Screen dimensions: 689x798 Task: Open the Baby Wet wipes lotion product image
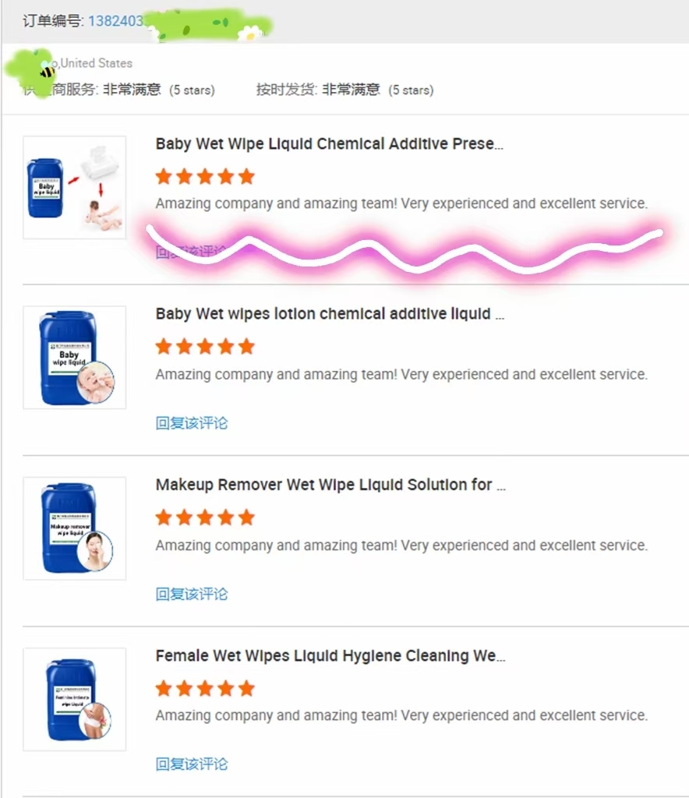pyautogui.click(x=74, y=357)
